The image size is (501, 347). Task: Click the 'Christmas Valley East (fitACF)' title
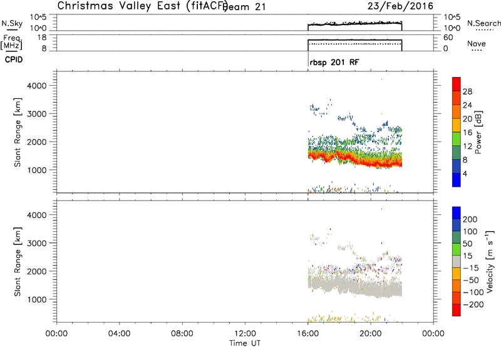pos(143,6)
